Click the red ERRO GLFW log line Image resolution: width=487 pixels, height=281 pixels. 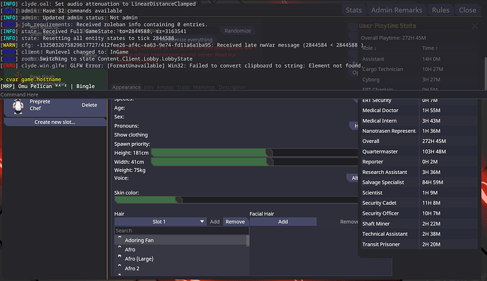click(x=181, y=65)
